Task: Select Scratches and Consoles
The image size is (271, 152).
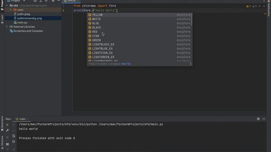Action: (x=28, y=31)
